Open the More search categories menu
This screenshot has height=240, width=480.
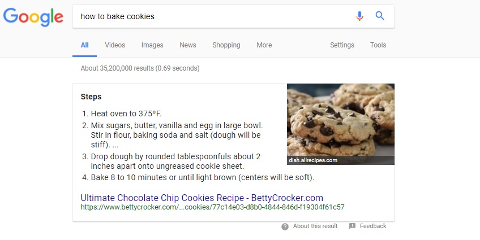(x=264, y=45)
